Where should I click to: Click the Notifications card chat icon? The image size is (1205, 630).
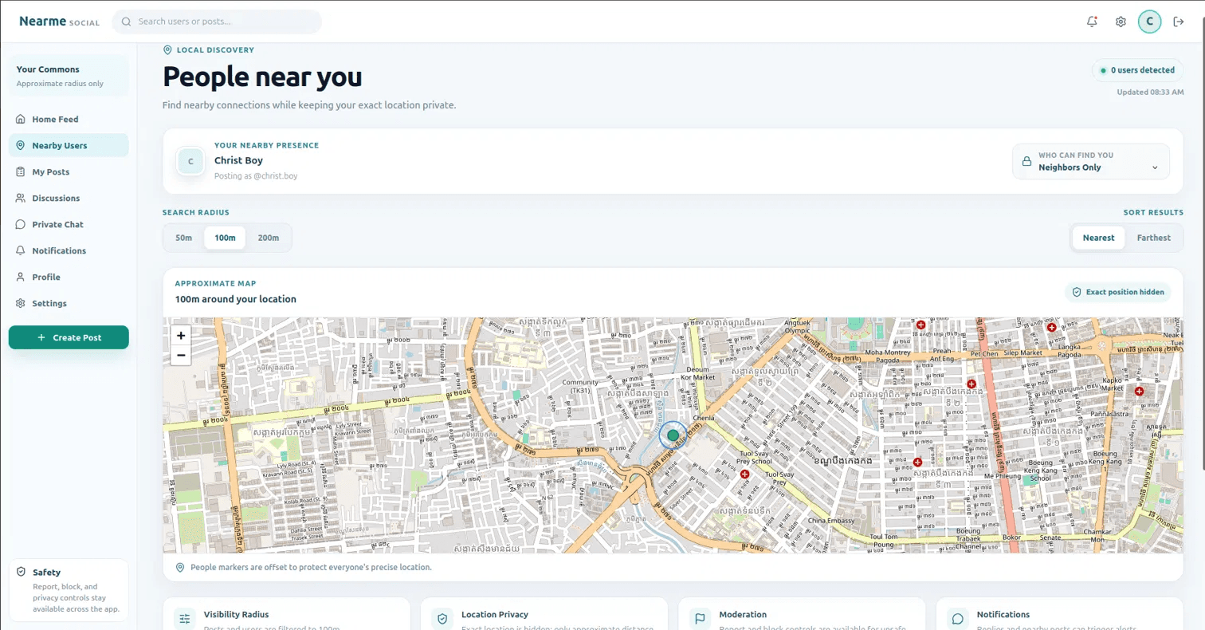pos(958,619)
